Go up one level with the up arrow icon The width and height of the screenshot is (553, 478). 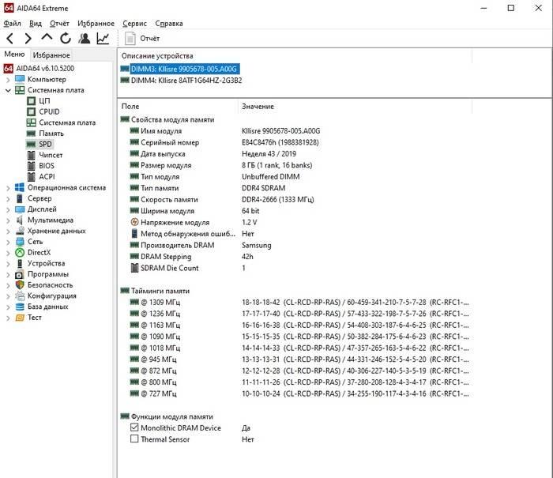tap(47, 37)
